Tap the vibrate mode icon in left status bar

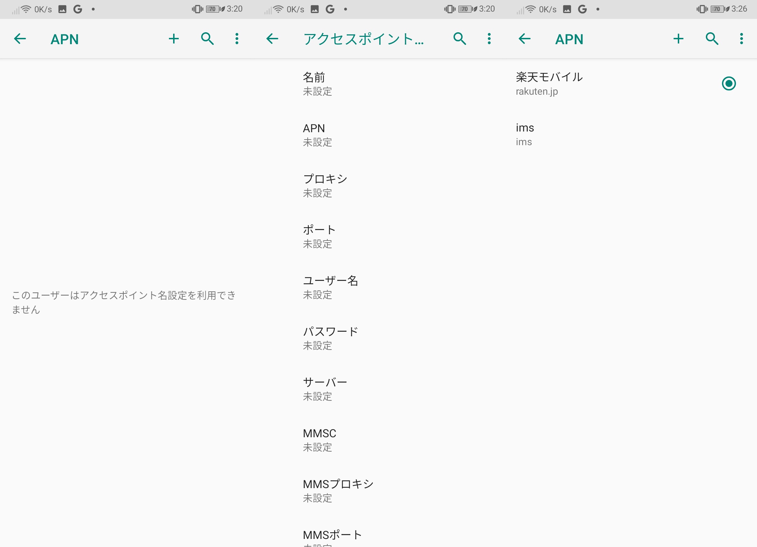(x=197, y=9)
